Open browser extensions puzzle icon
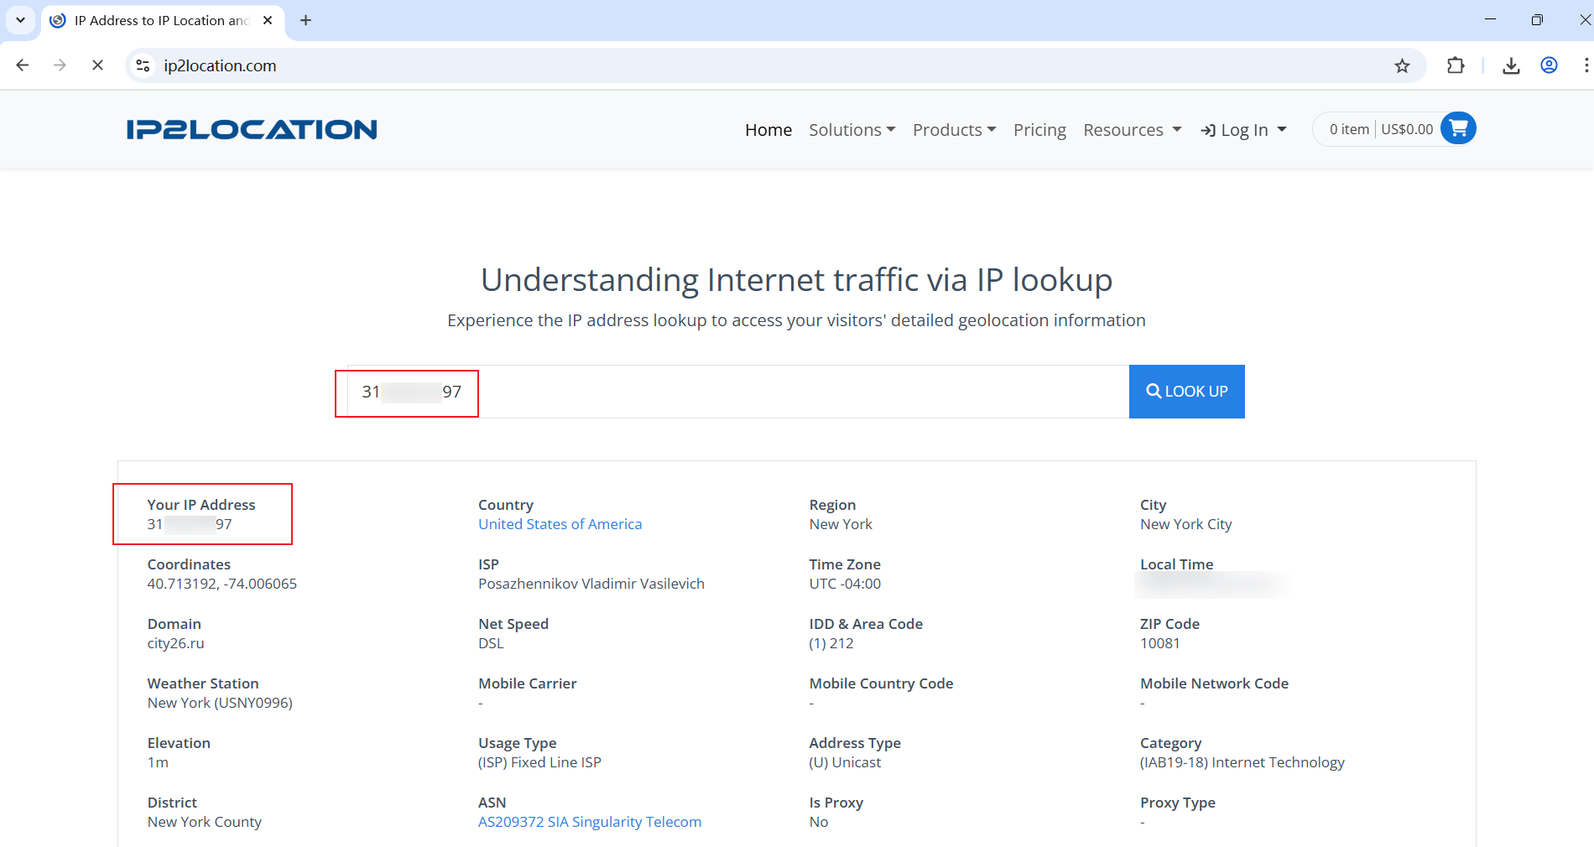This screenshot has width=1594, height=847. point(1456,65)
